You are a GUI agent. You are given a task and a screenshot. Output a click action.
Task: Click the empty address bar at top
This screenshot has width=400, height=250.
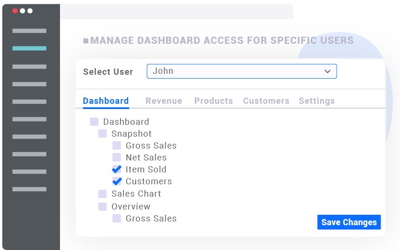point(177,11)
